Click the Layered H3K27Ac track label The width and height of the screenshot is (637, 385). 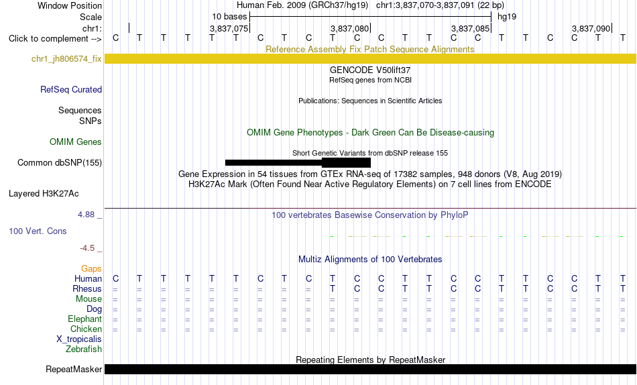pos(44,194)
